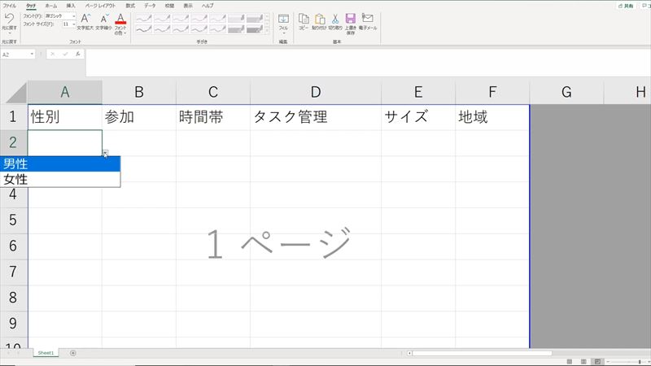This screenshot has width=651, height=366.
Task: Expand the Fill (フィル) dropdown
Action: 283,33
